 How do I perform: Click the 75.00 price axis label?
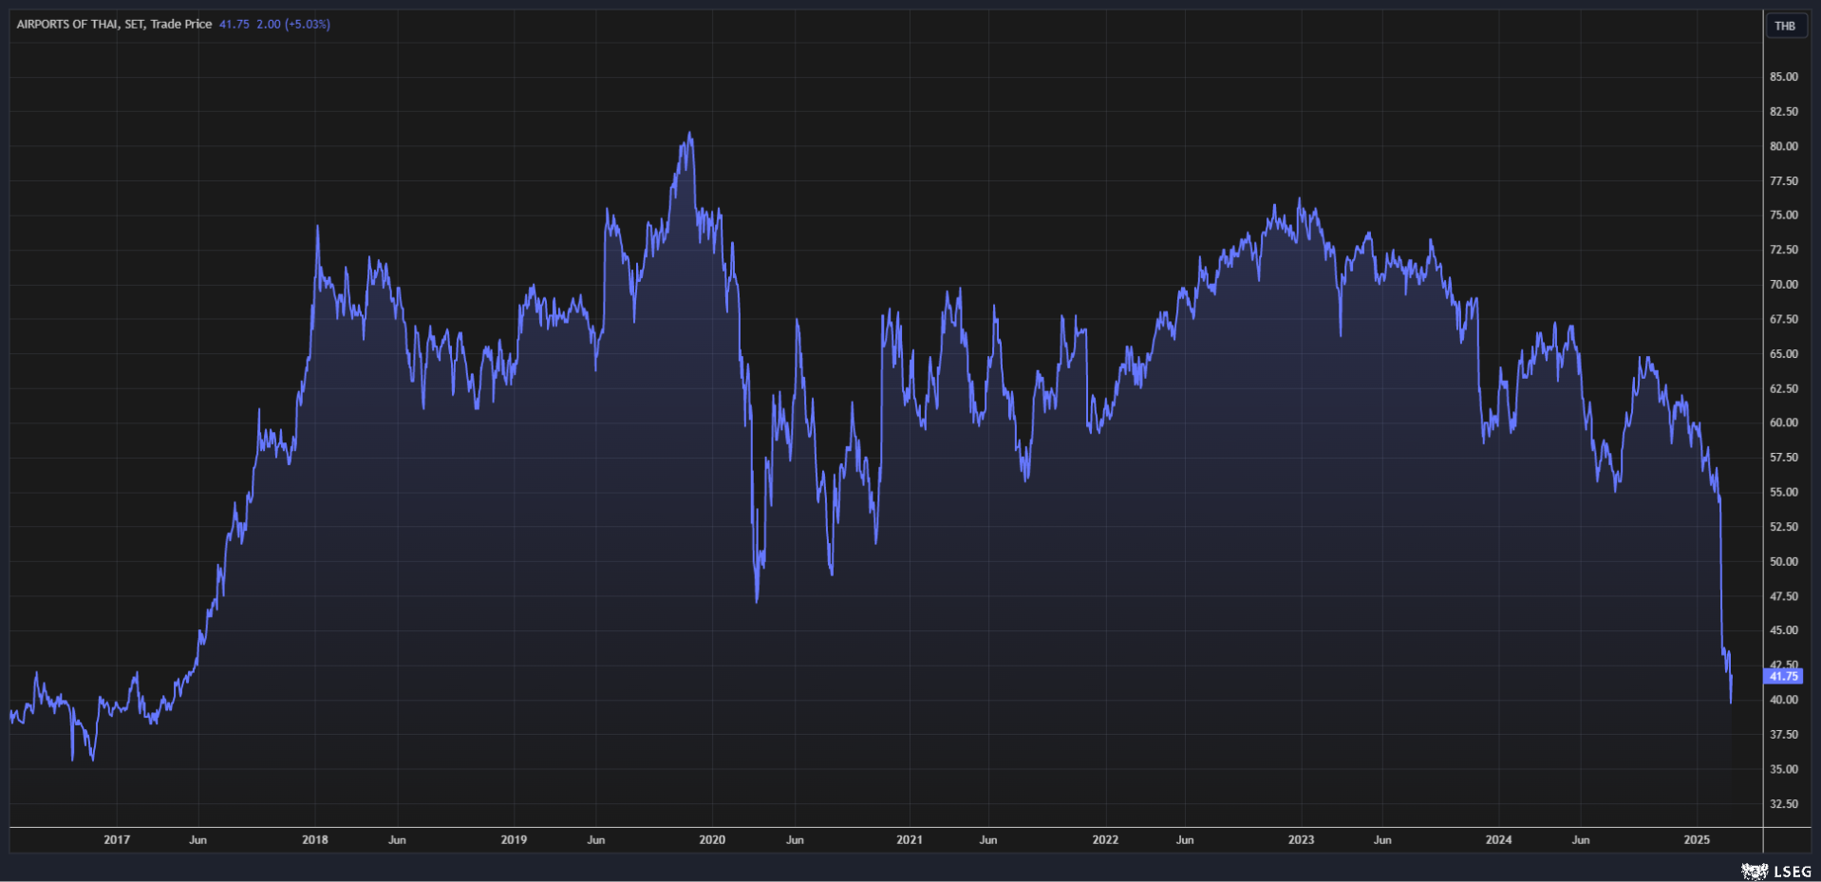pyautogui.click(x=1783, y=216)
